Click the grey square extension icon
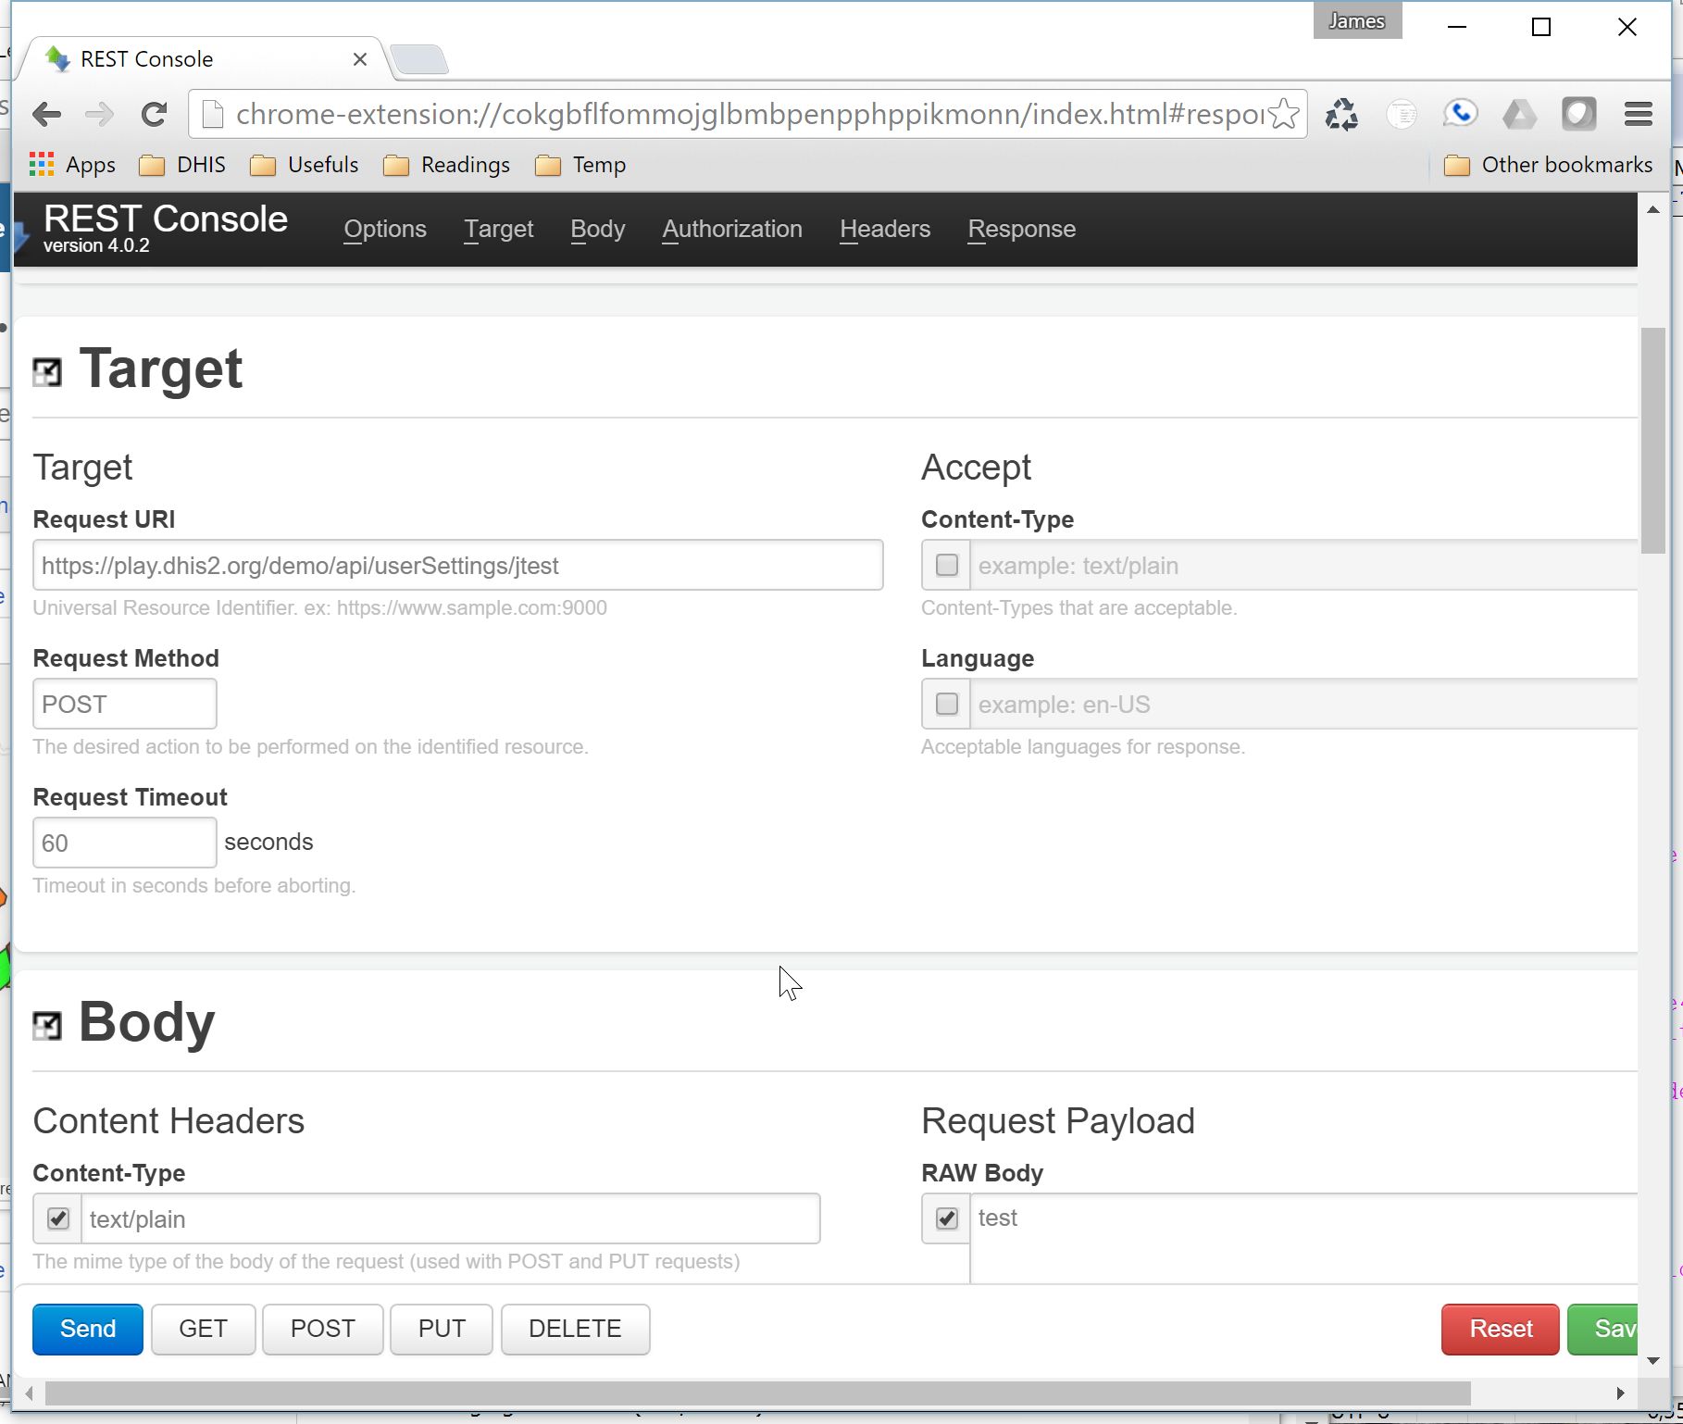This screenshot has width=1683, height=1424. point(1579,114)
